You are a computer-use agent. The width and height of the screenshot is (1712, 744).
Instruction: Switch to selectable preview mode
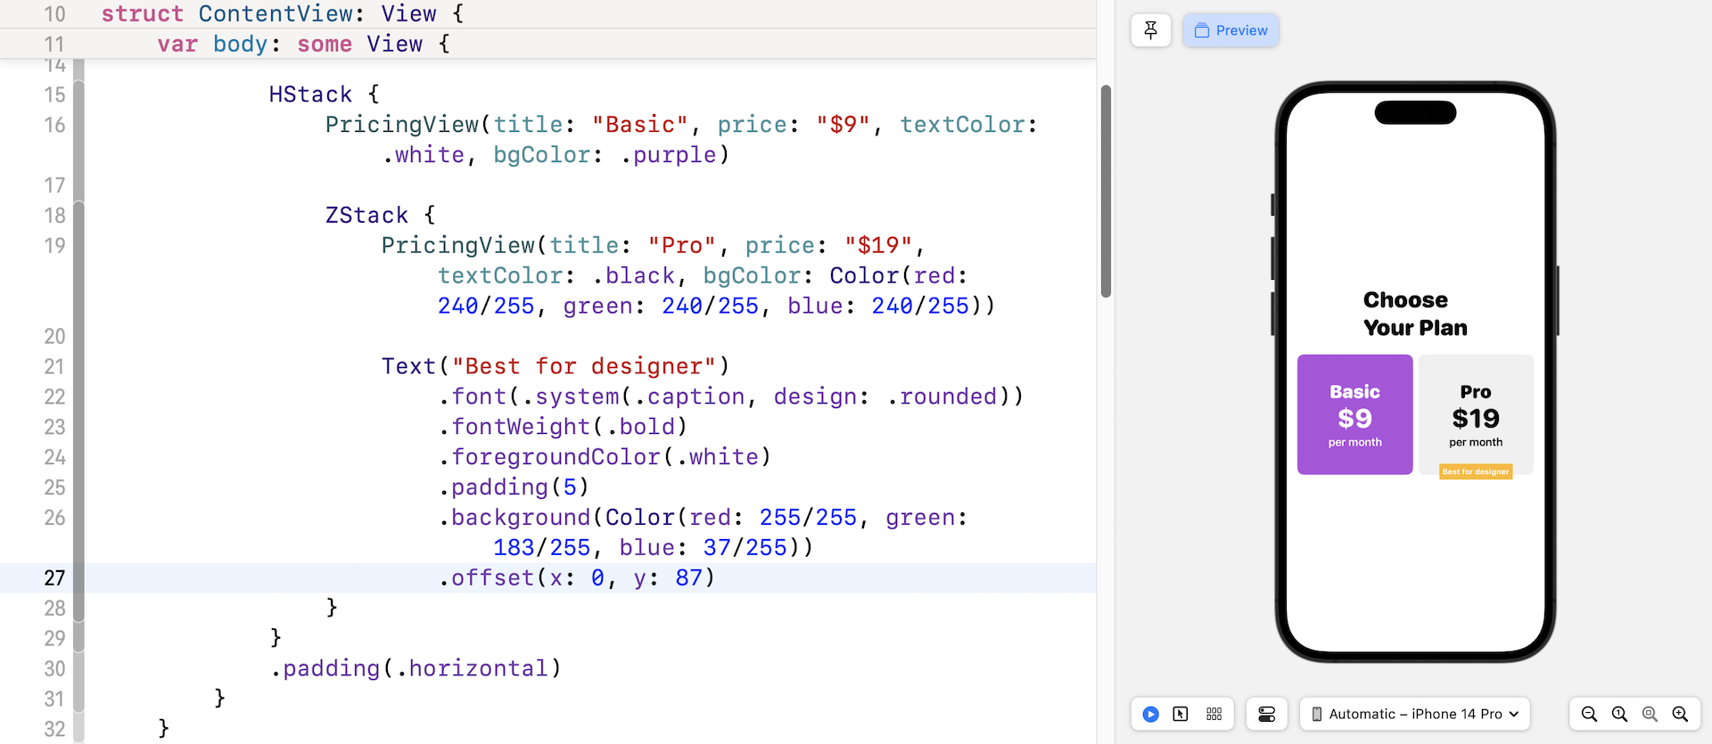coord(1181,714)
